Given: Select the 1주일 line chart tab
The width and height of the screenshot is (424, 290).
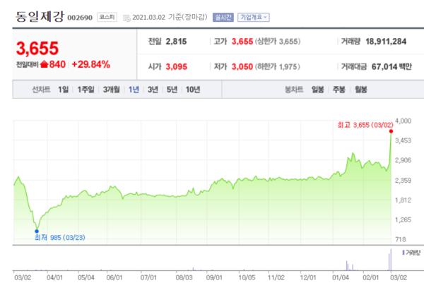Looking at the screenshot, I should click(x=86, y=90).
